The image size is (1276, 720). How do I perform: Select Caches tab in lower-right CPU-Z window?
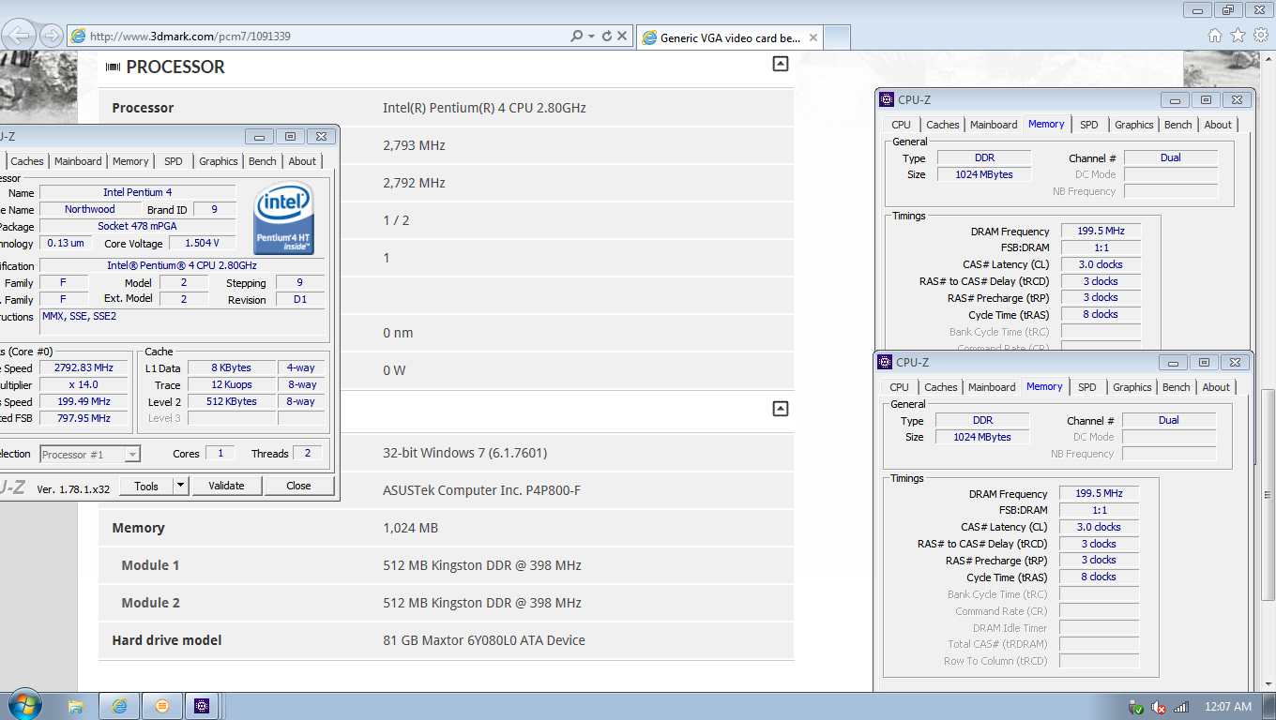(941, 387)
